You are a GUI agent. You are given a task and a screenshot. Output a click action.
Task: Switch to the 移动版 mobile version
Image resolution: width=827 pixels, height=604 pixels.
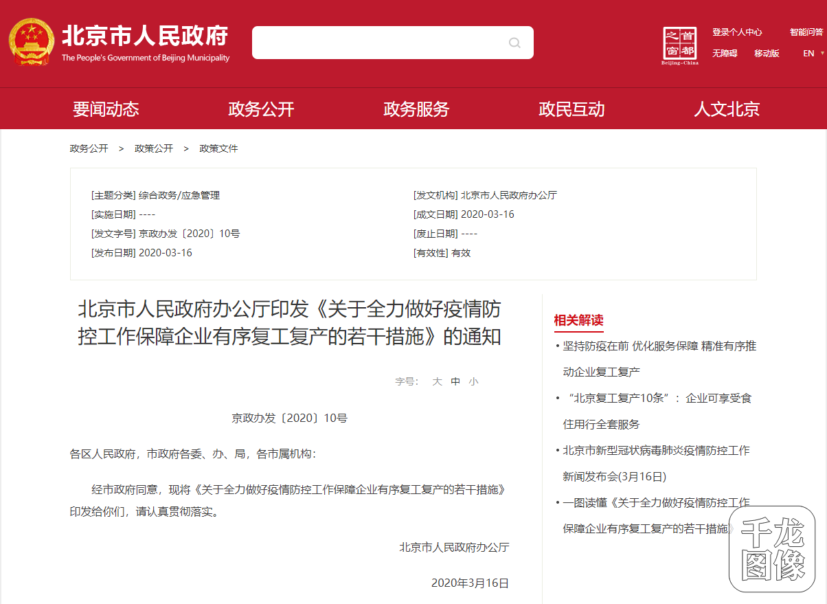click(766, 53)
